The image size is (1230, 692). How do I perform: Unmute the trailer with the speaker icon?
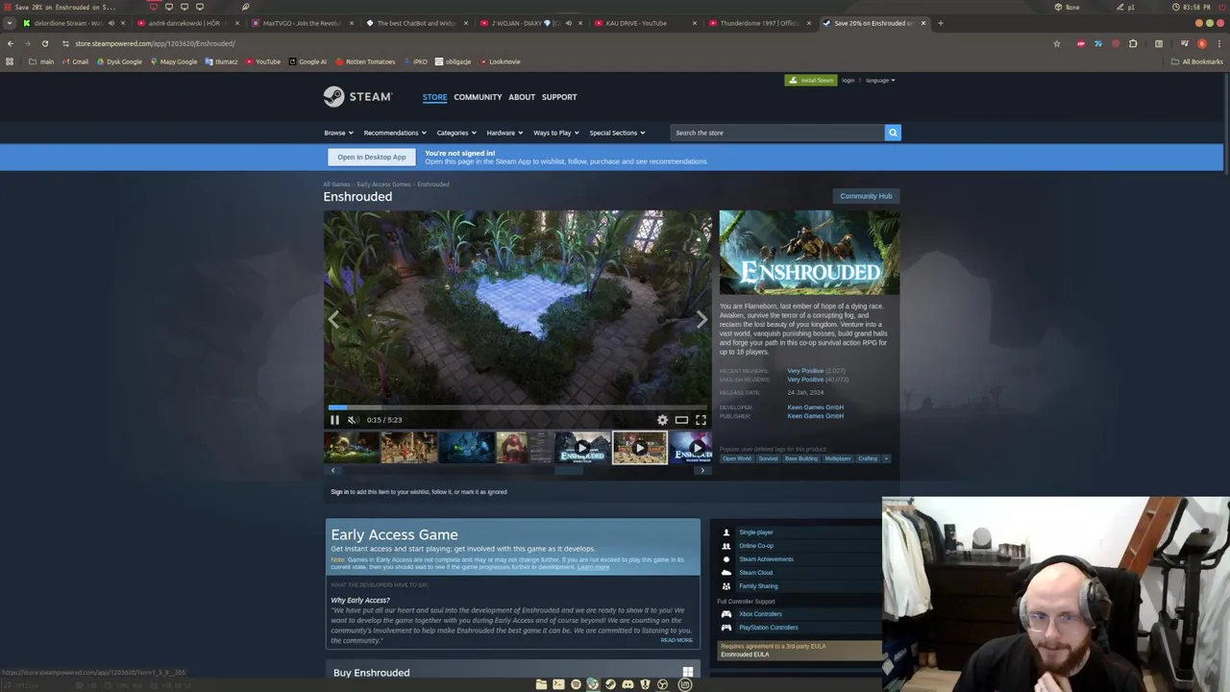coord(353,420)
